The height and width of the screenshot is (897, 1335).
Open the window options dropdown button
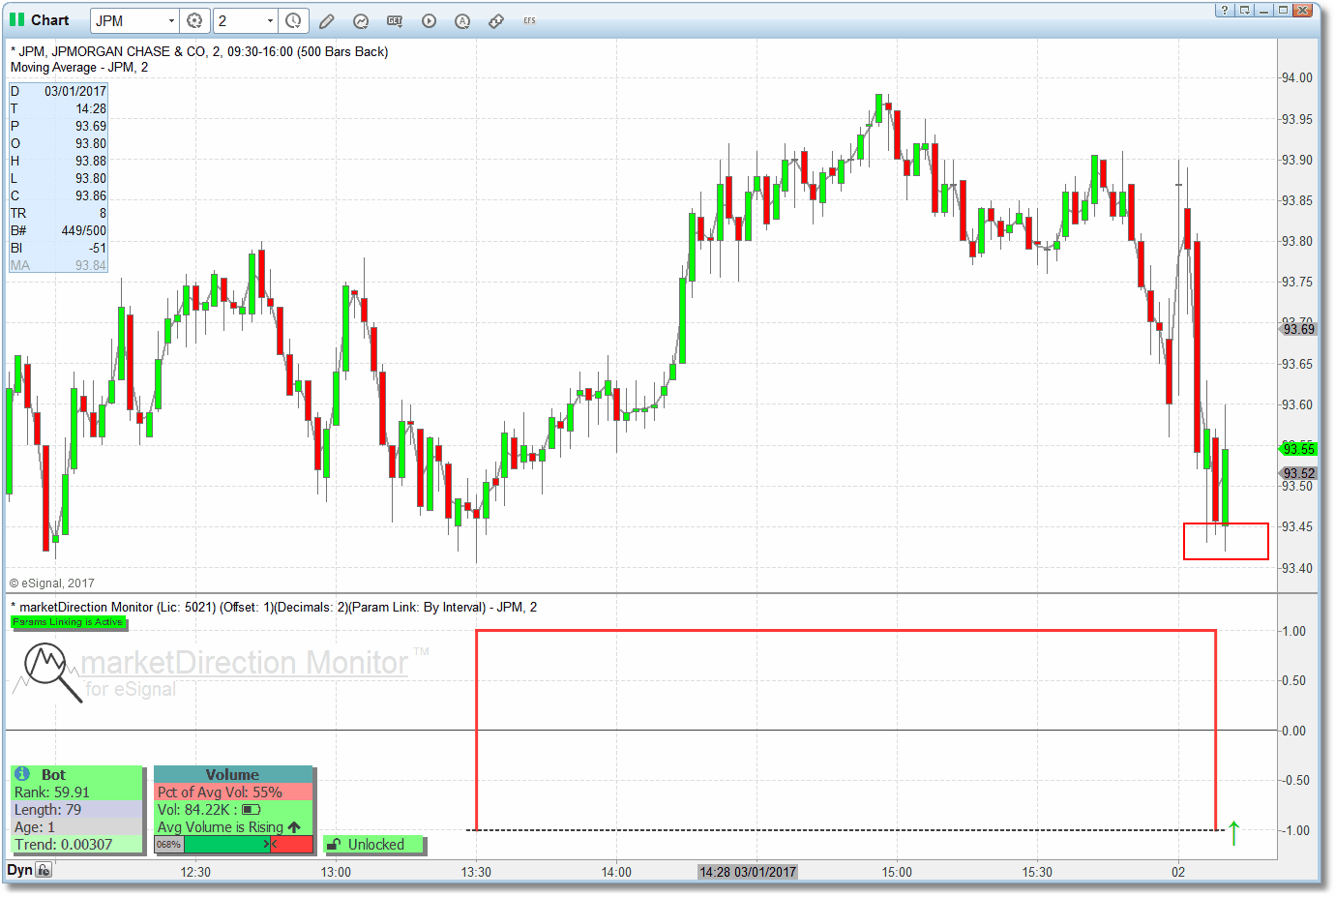[x=1244, y=11]
